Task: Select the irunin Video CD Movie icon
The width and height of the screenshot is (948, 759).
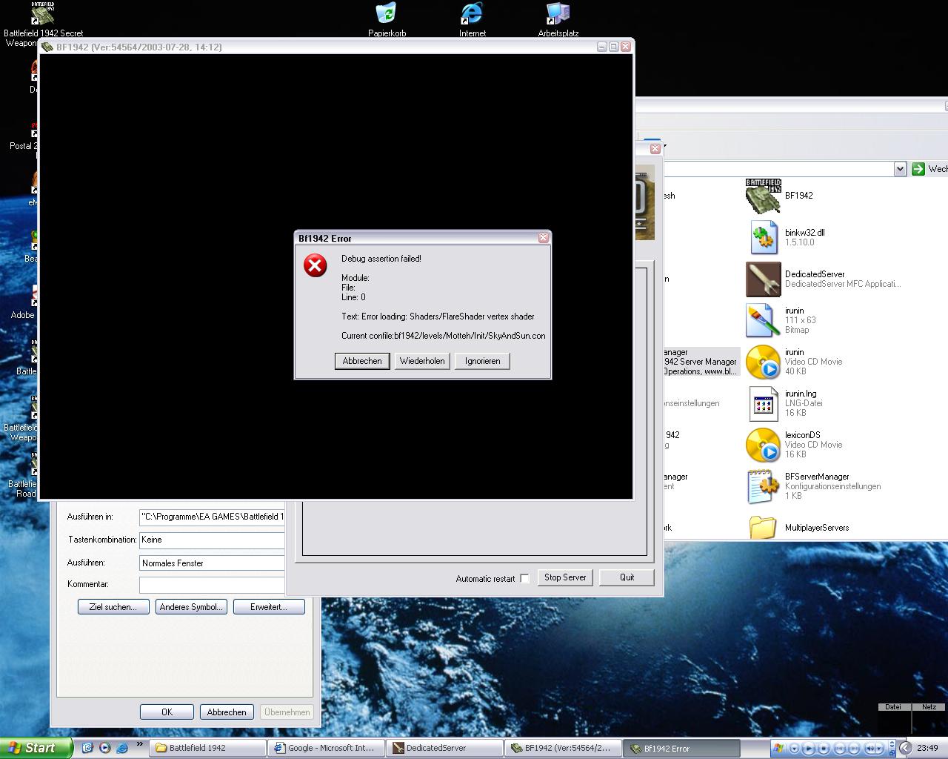Action: click(763, 362)
